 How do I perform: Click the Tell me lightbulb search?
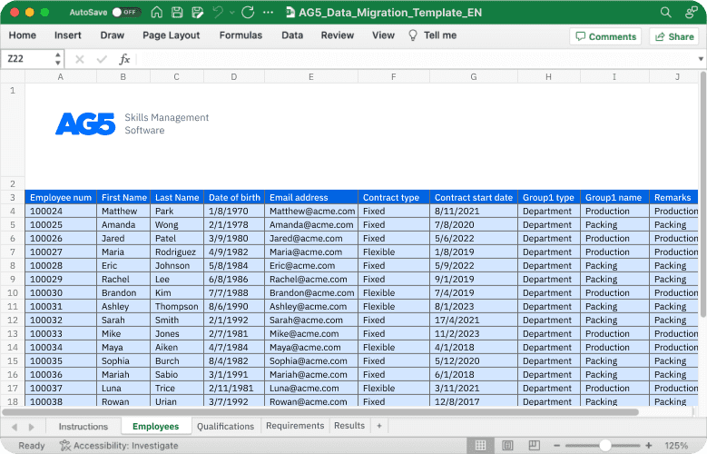pyautogui.click(x=432, y=35)
